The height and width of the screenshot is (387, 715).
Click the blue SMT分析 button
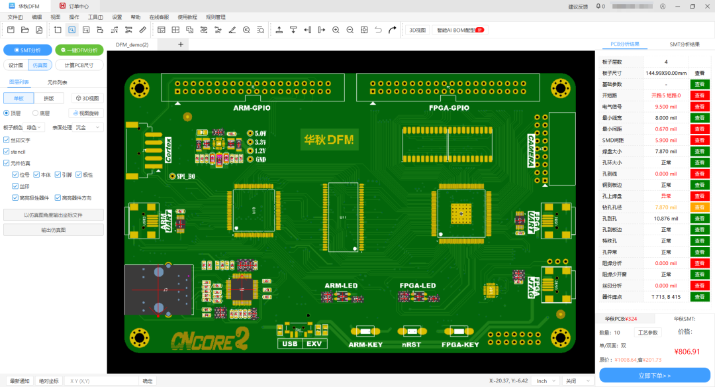point(28,50)
